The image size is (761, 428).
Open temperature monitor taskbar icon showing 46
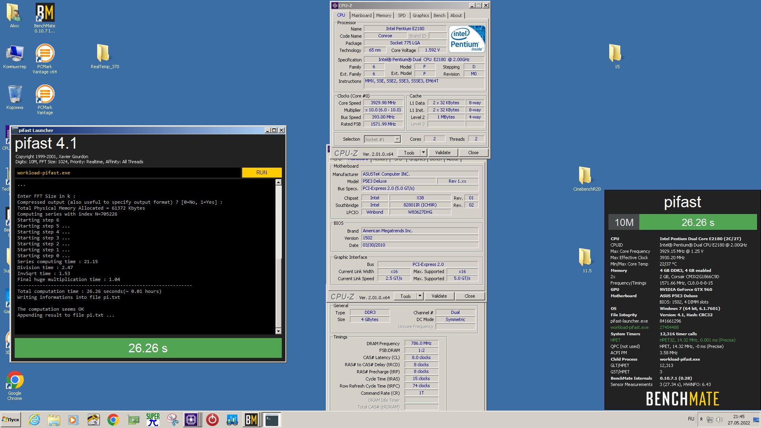point(94,420)
